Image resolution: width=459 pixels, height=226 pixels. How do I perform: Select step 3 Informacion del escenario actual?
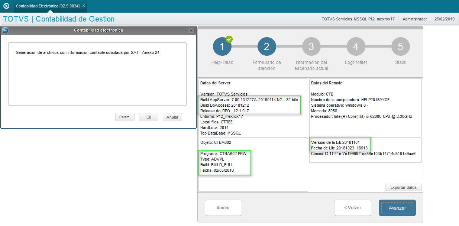pyautogui.click(x=311, y=47)
